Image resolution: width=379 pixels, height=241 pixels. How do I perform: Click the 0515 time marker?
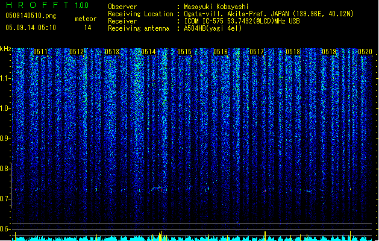point(184,52)
